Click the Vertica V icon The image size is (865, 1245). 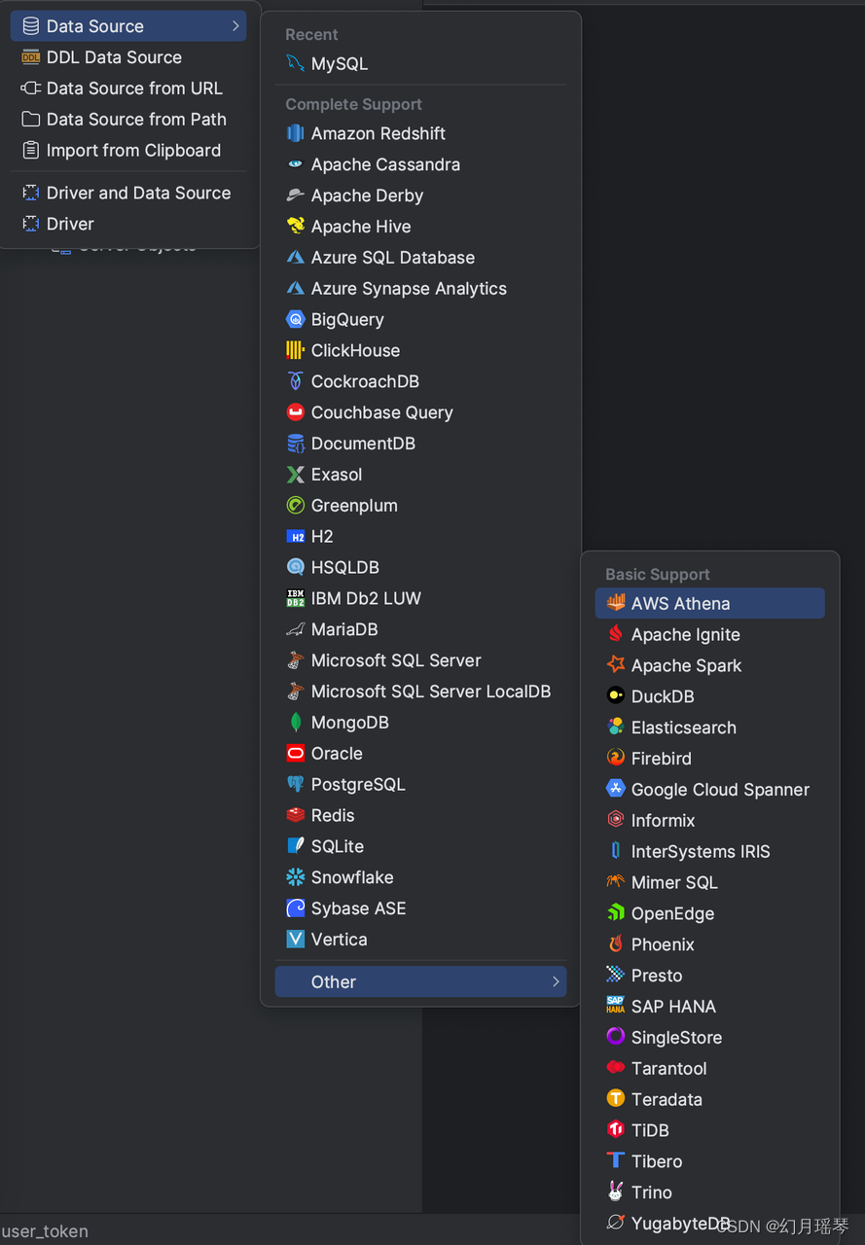tap(296, 940)
